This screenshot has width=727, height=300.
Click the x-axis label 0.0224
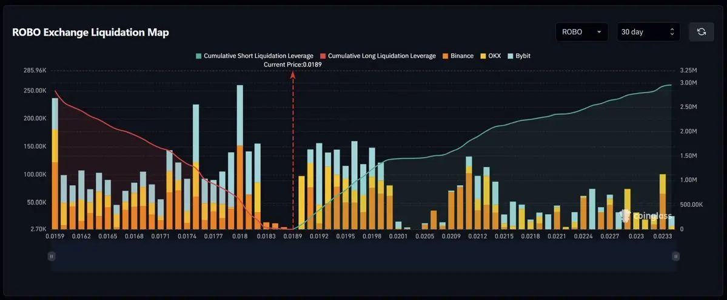(x=583, y=236)
